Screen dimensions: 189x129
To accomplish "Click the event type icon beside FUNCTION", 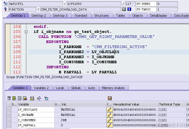I will click(x=5, y=9).
